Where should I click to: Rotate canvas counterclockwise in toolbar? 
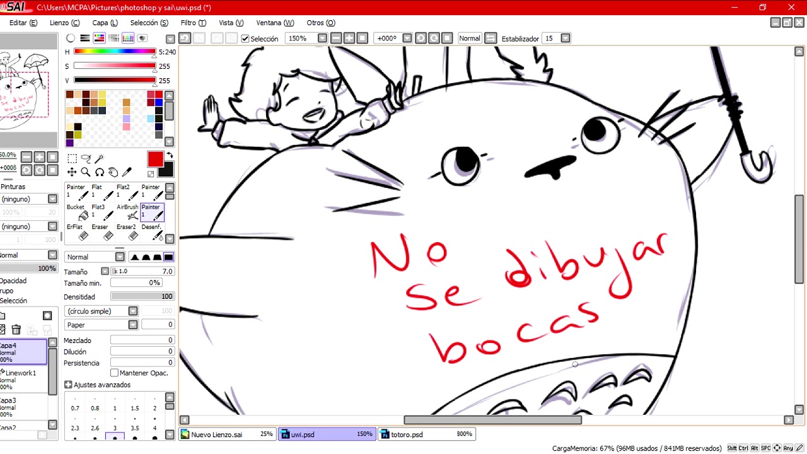click(421, 38)
